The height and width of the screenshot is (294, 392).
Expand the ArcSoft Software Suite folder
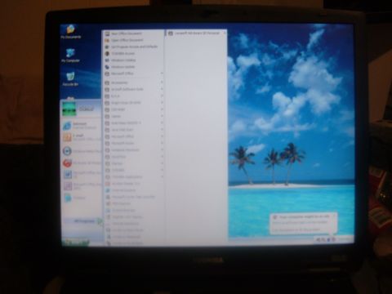(134, 89)
